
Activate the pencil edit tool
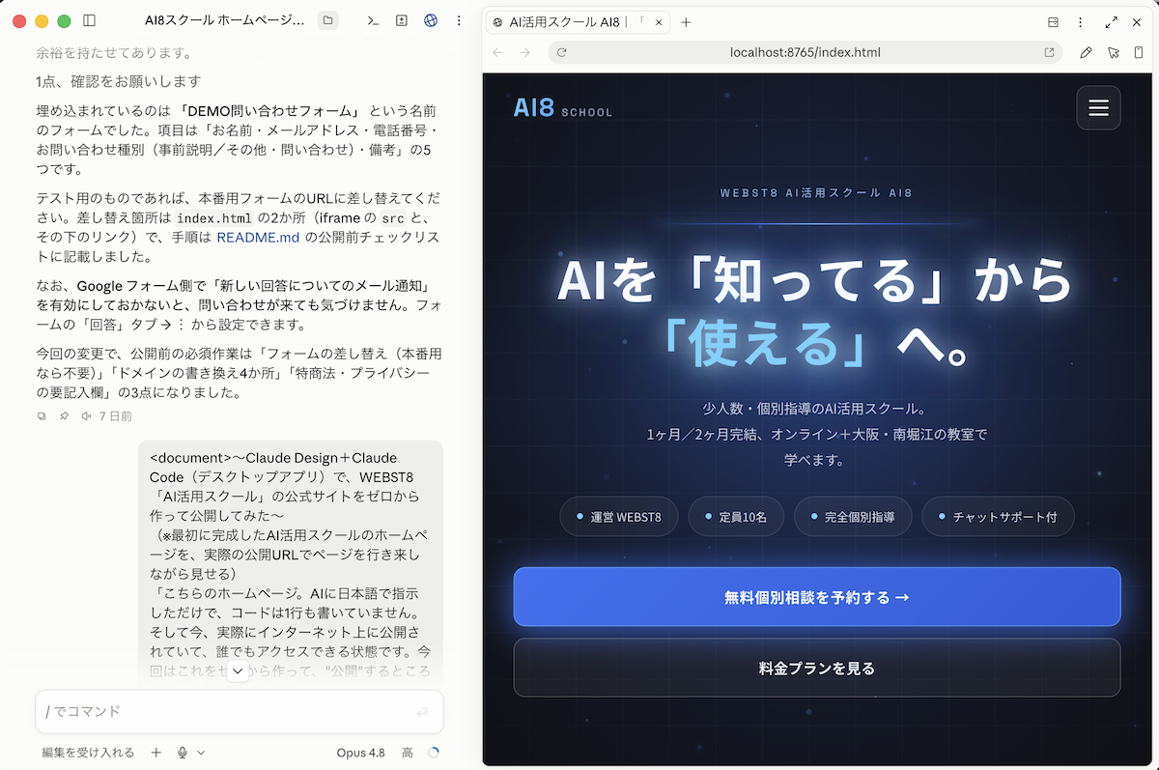tap(1086, 52)
